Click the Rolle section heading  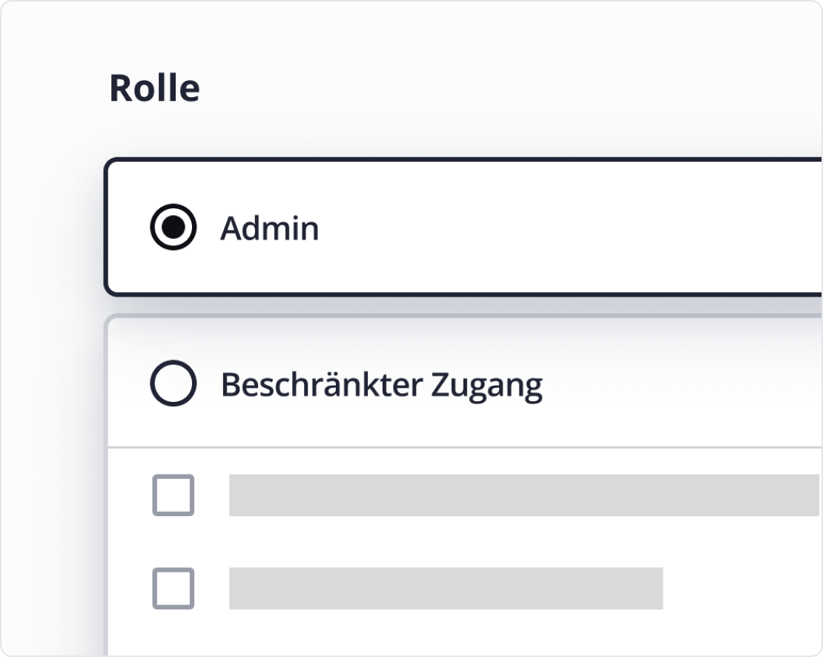[x=154, y=88]
